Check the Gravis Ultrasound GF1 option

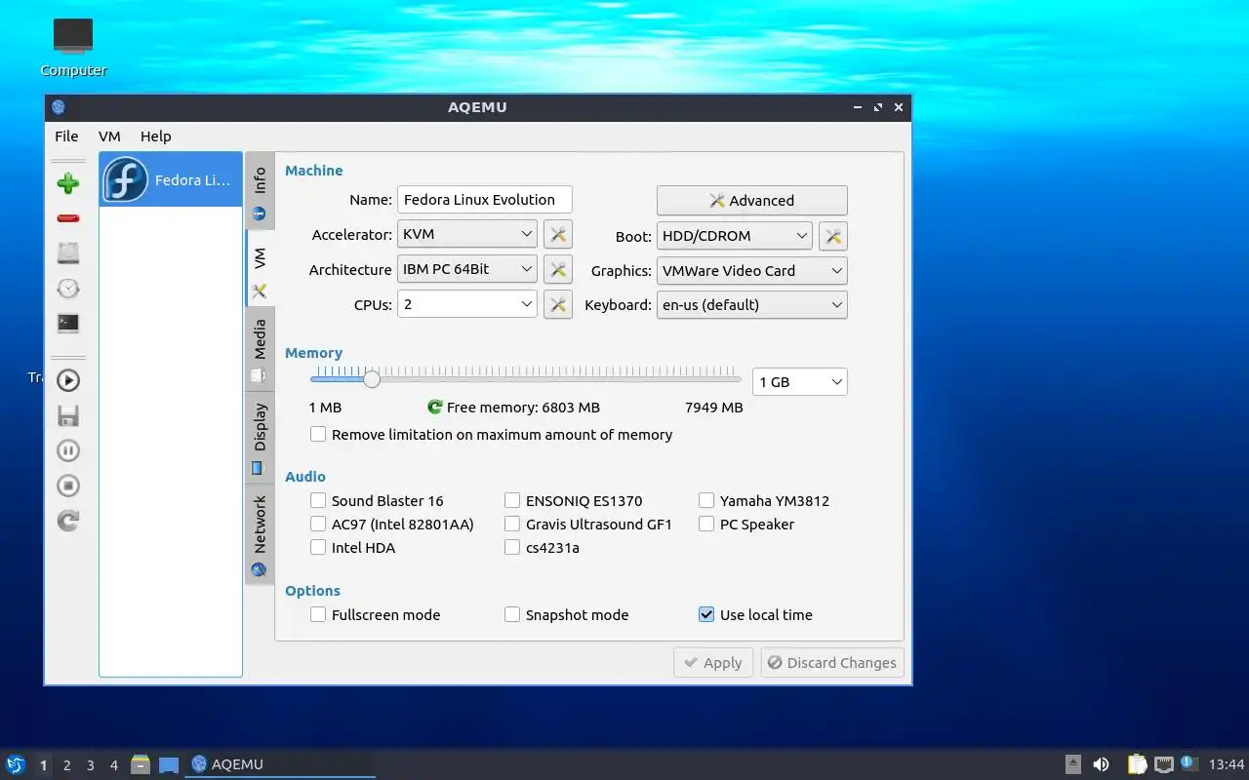[588, 525]
